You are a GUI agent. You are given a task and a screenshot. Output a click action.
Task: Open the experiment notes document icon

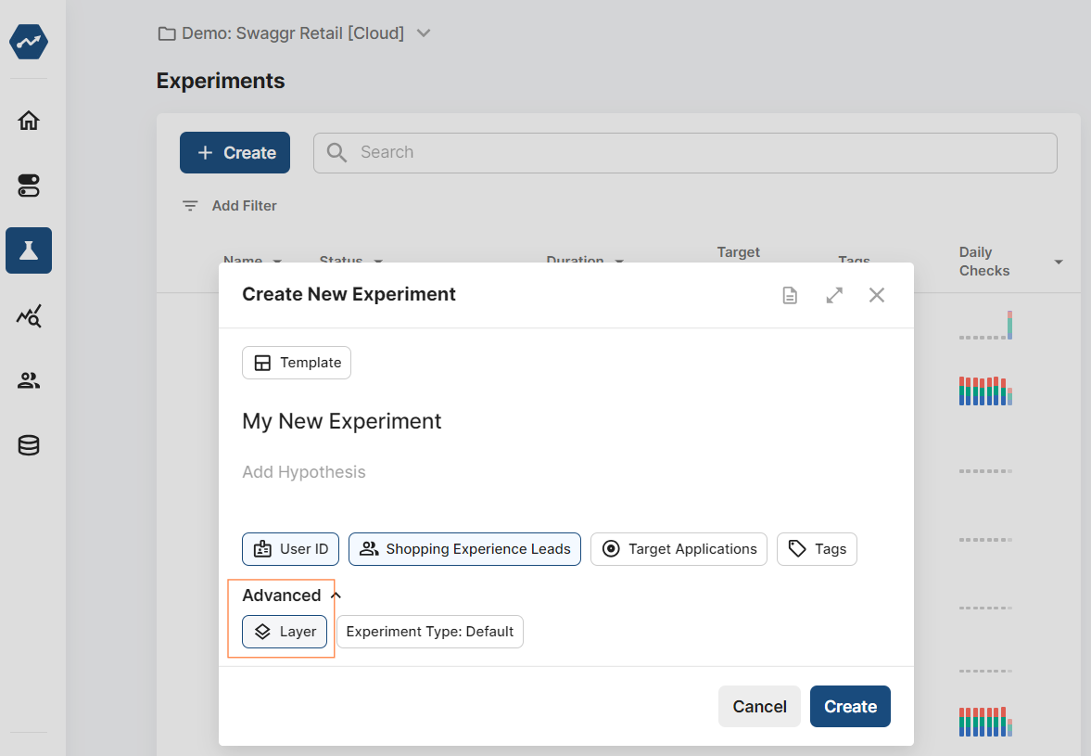(790, 294)
